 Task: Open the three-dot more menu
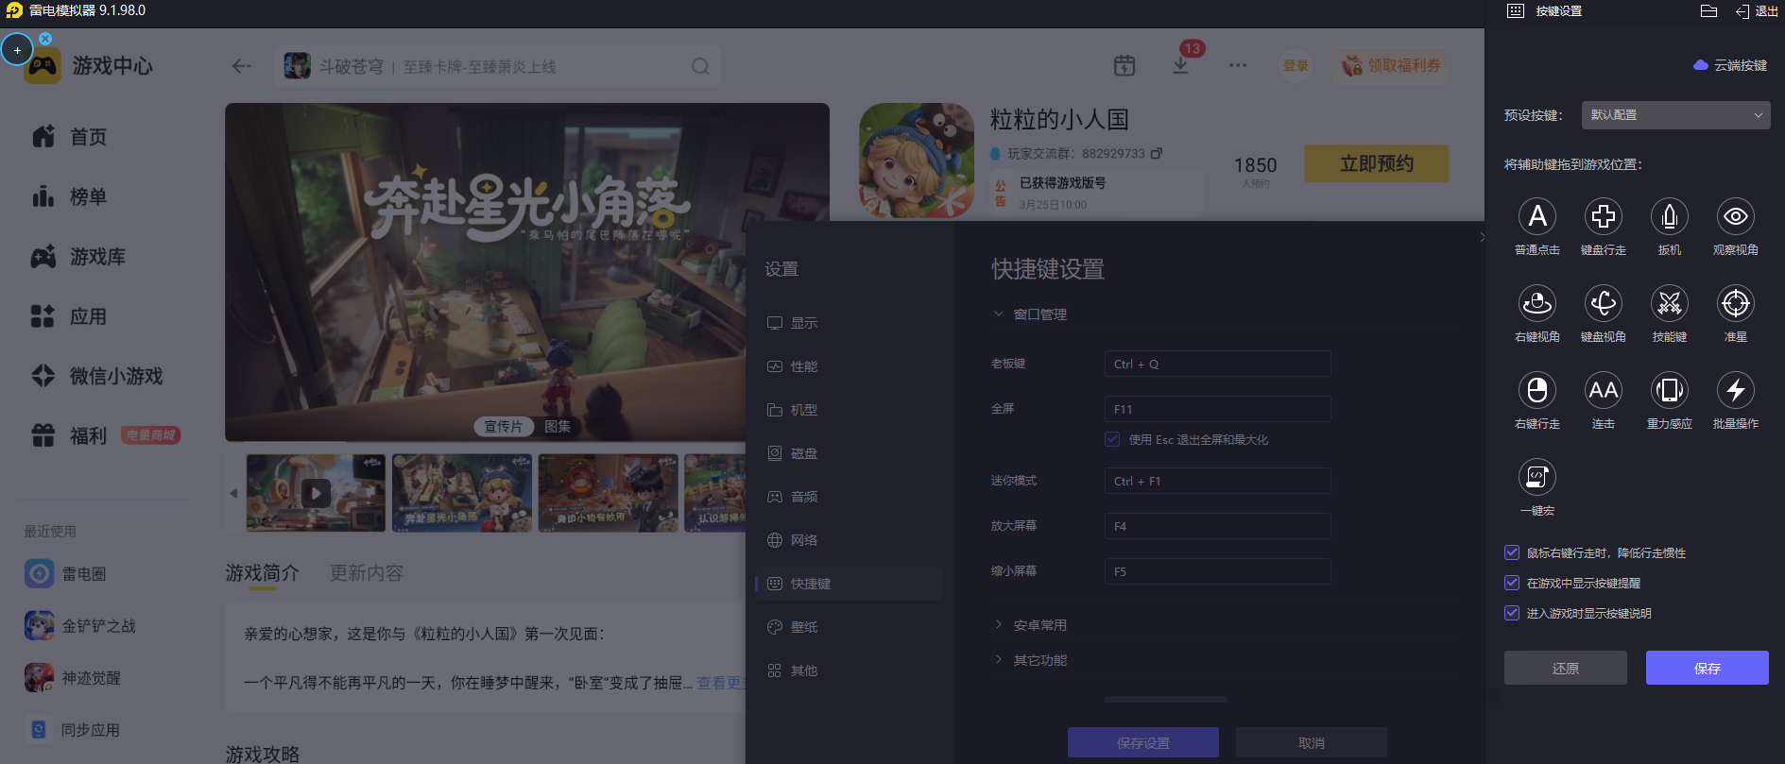click(x=1238, y=65)
